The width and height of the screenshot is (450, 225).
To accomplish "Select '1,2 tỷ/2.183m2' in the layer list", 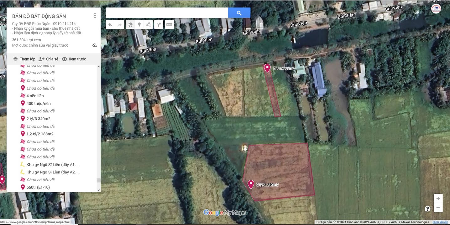I will tap(40, 134).
